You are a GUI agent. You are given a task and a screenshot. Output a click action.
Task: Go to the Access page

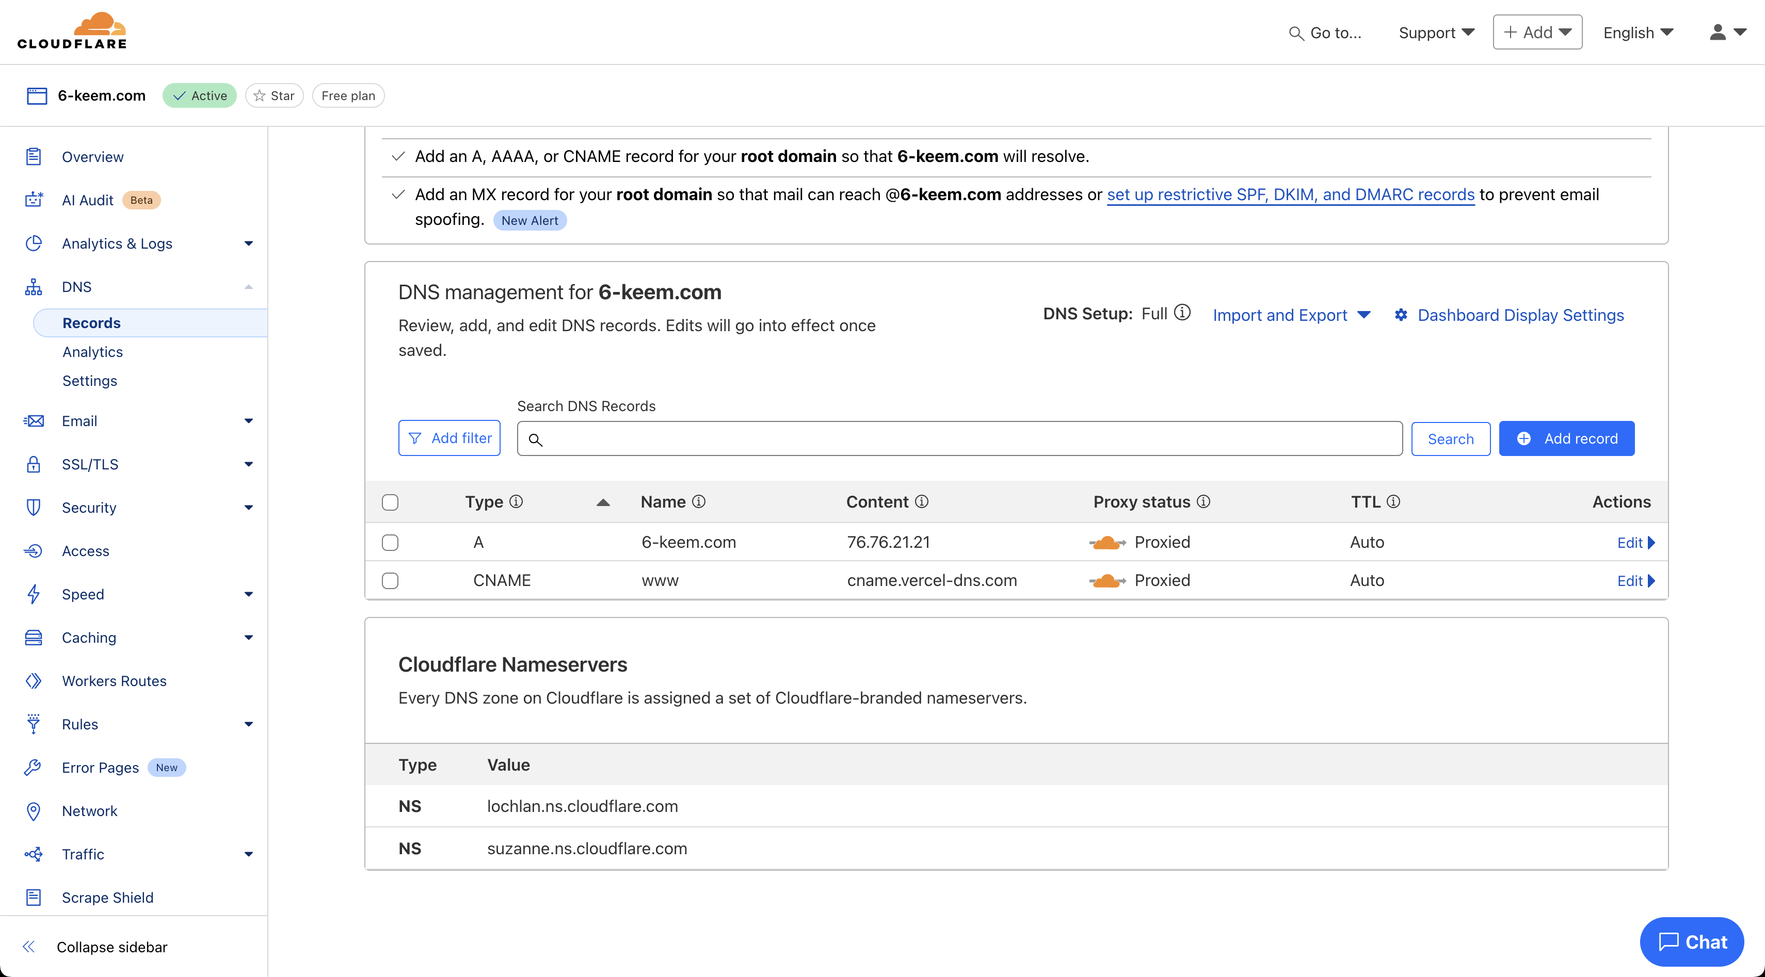point(86,551)
